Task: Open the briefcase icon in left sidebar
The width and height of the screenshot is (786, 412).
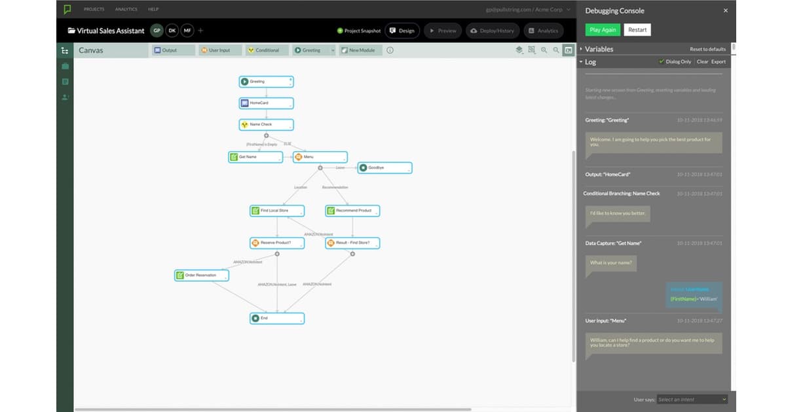Action: tap(65, 66)
